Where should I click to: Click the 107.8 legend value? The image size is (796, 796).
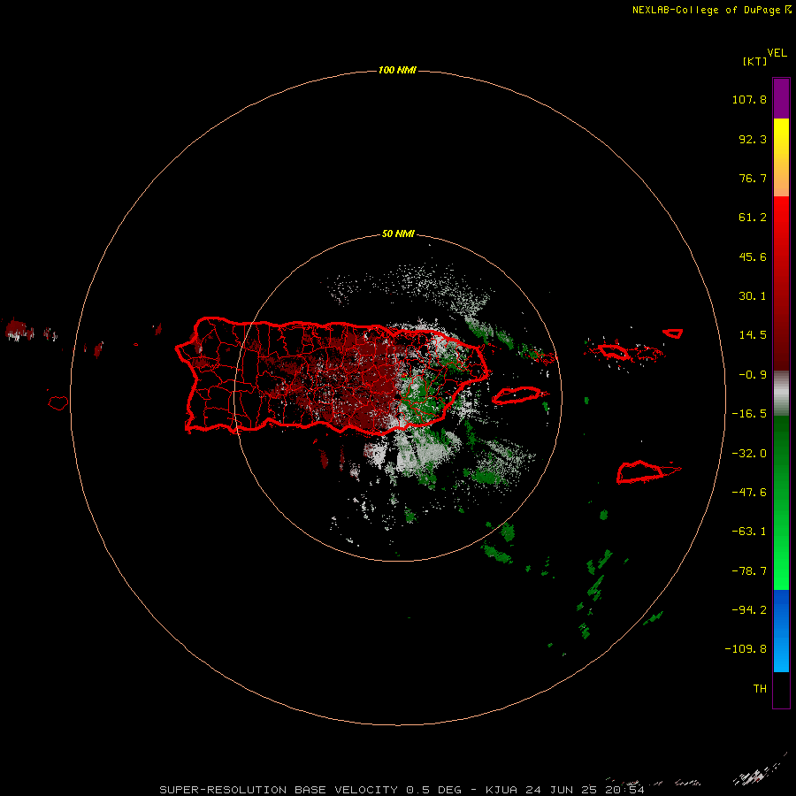749,99
